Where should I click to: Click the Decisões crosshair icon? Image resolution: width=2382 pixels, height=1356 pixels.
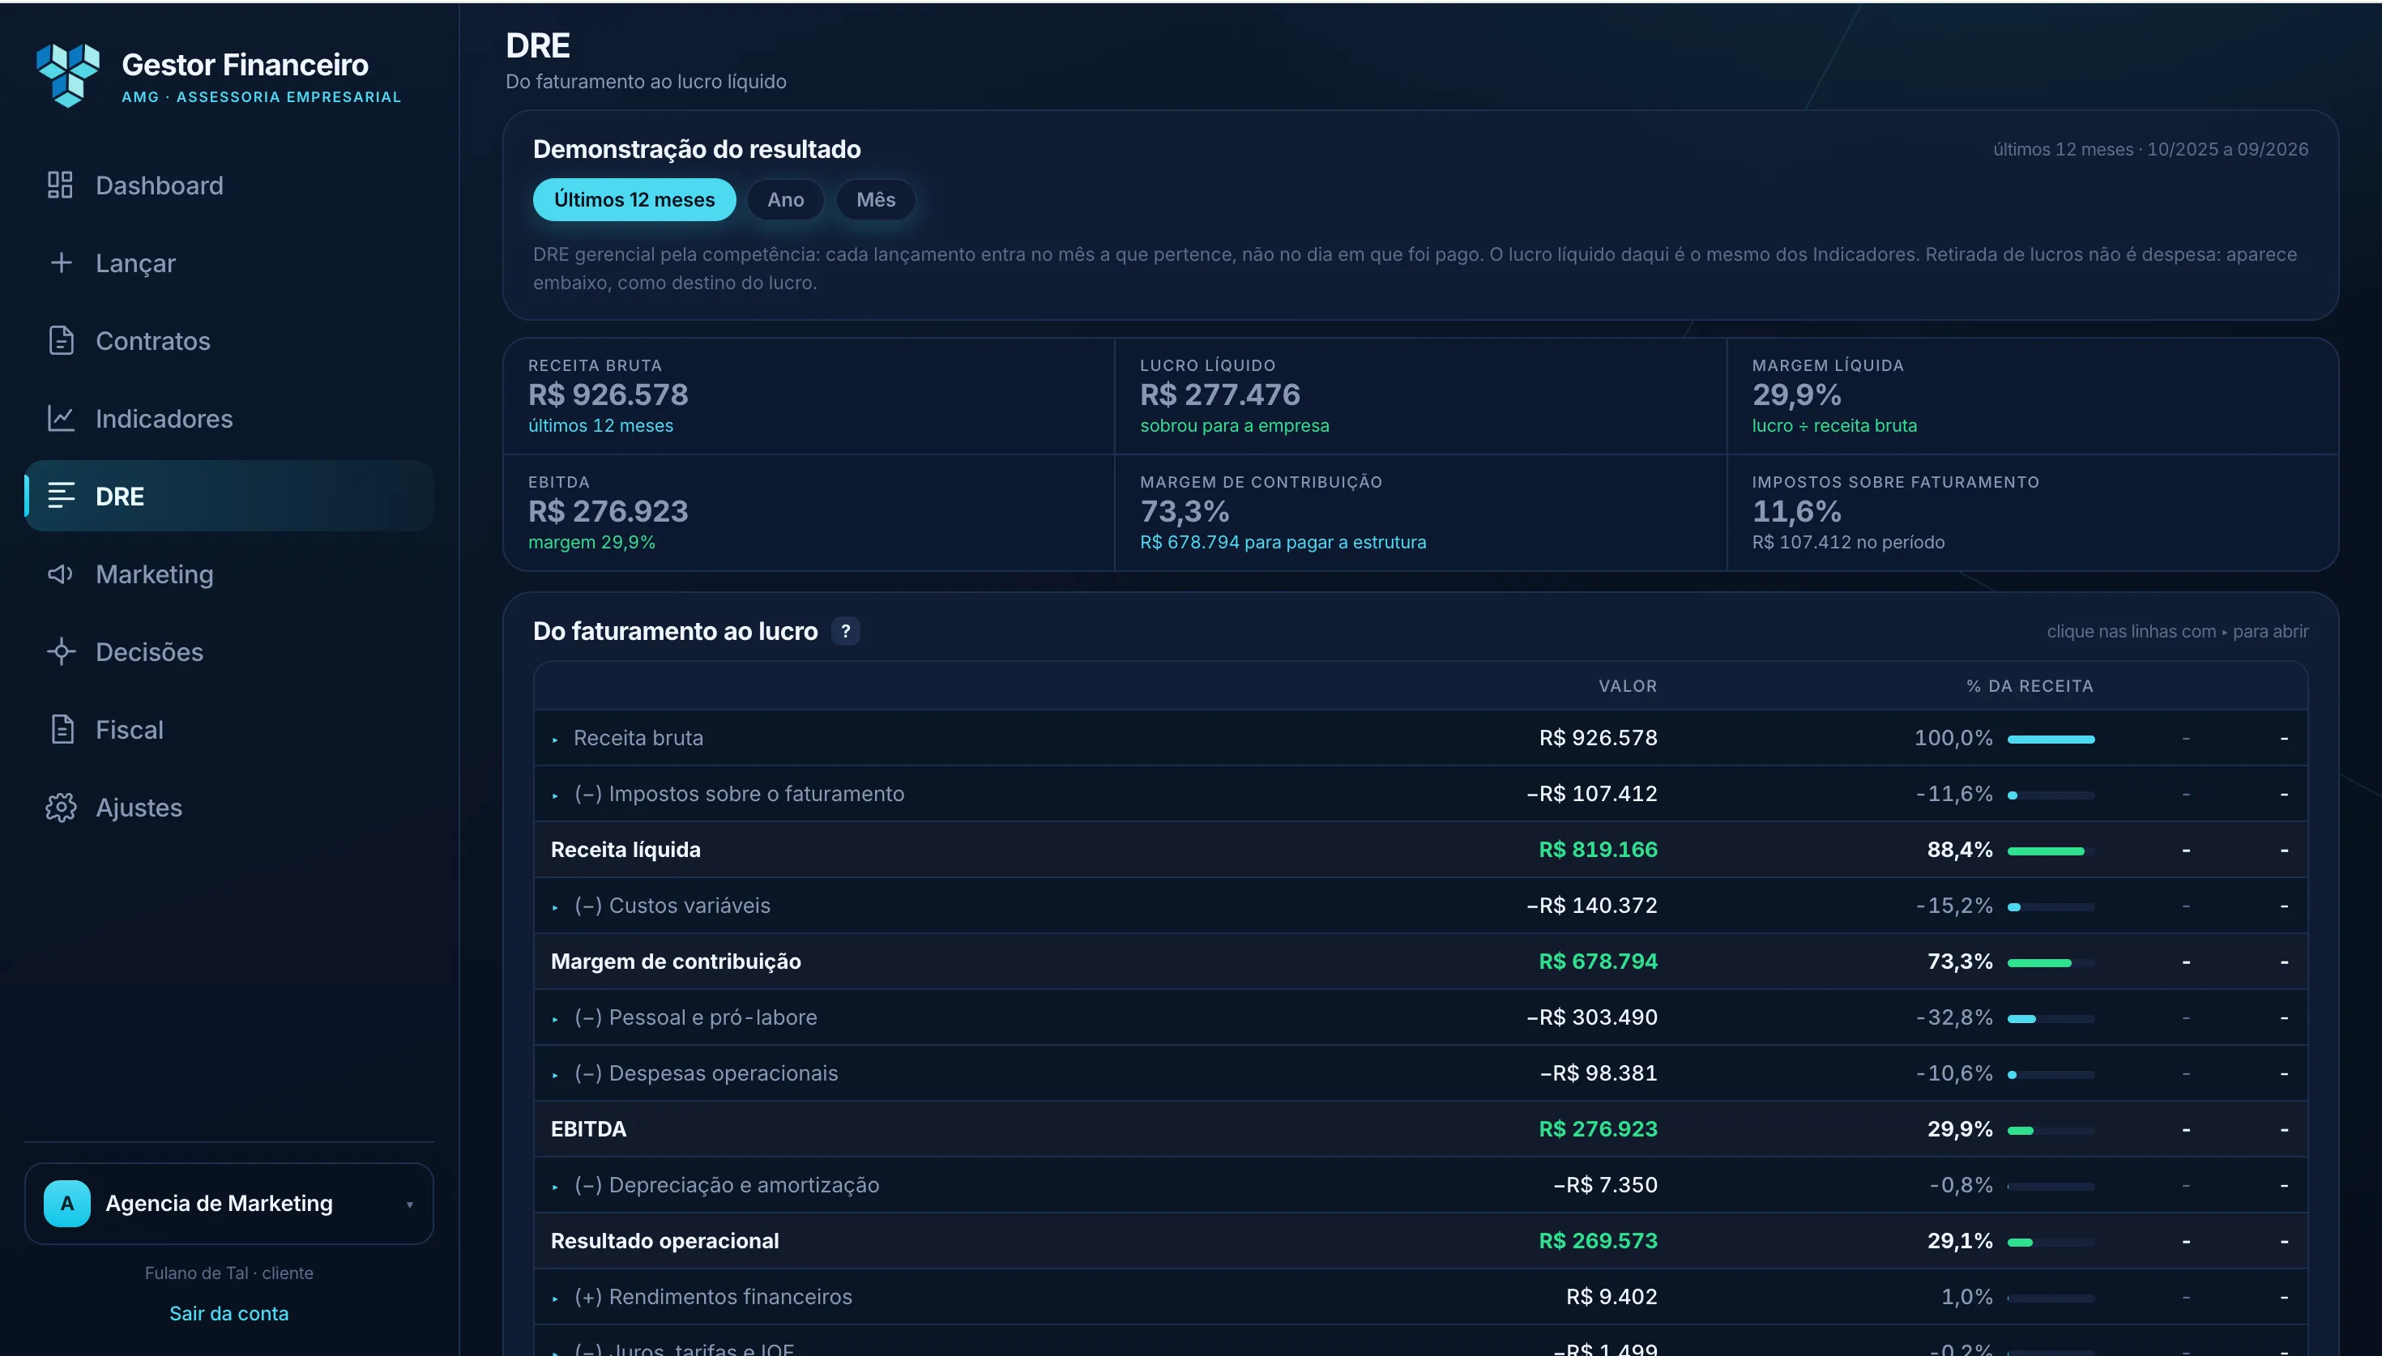[61, 651]
